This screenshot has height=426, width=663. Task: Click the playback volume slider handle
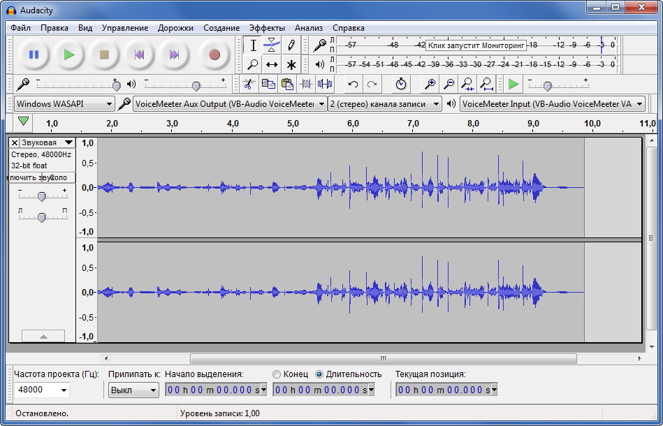coord(196,86)
